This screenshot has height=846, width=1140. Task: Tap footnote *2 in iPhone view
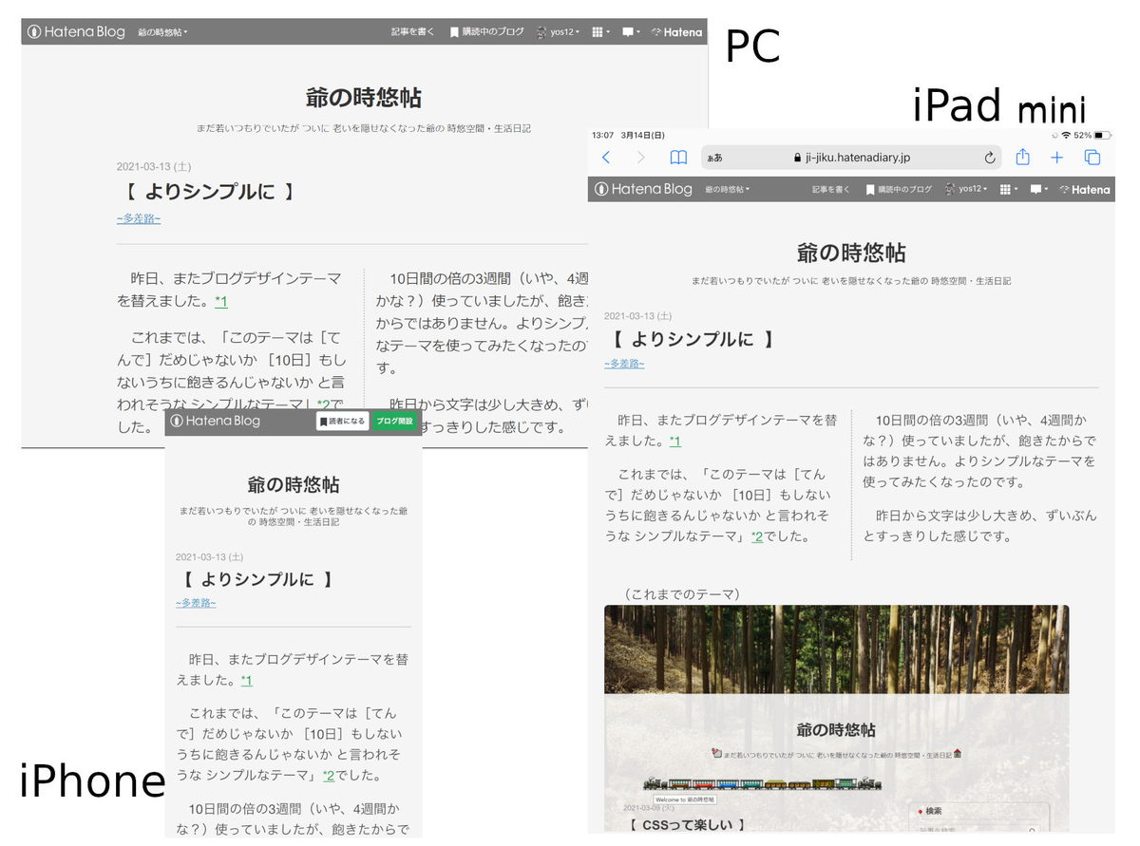tap(329, 776)
